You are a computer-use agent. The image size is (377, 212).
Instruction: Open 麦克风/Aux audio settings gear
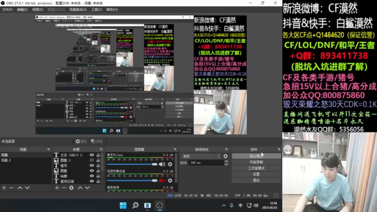[x=170, y=164]
